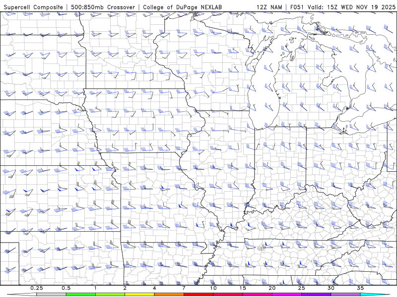Click 'College of DuPage NEXLAB' header text
Screen dimensions: 397x297
[182, 7]
